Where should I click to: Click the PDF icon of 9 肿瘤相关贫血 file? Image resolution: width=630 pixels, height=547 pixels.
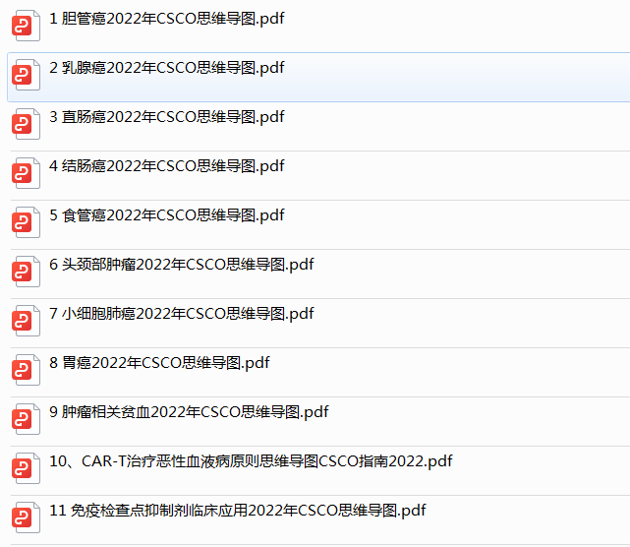click(27, 419)
